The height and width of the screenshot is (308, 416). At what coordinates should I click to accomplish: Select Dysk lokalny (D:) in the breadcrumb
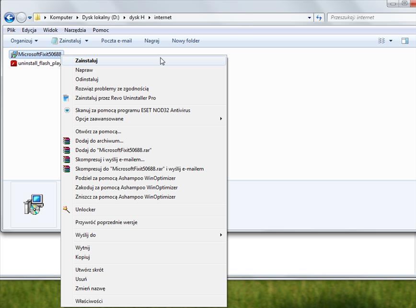101,17
